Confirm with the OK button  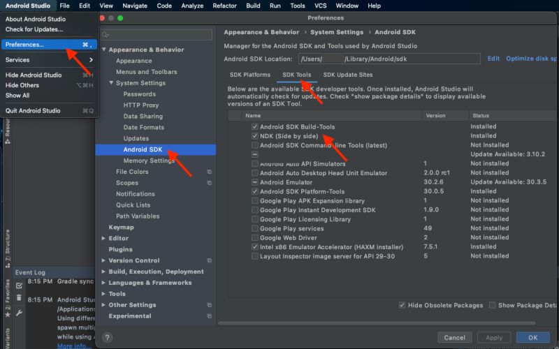533,337
